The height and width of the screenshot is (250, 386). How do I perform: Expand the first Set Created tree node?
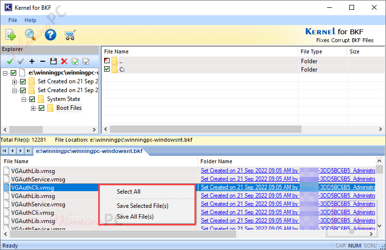(x=15, y=82)
